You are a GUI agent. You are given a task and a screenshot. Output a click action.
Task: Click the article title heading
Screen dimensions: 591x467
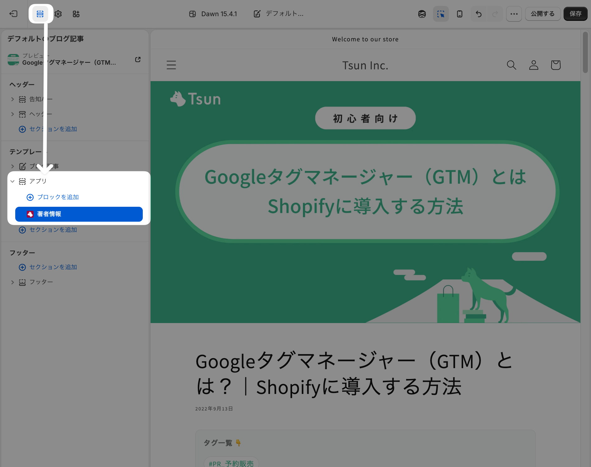354,374
